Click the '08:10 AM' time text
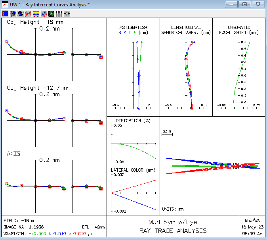The width and height of the screenshot is (267, 240). point(252,234)
